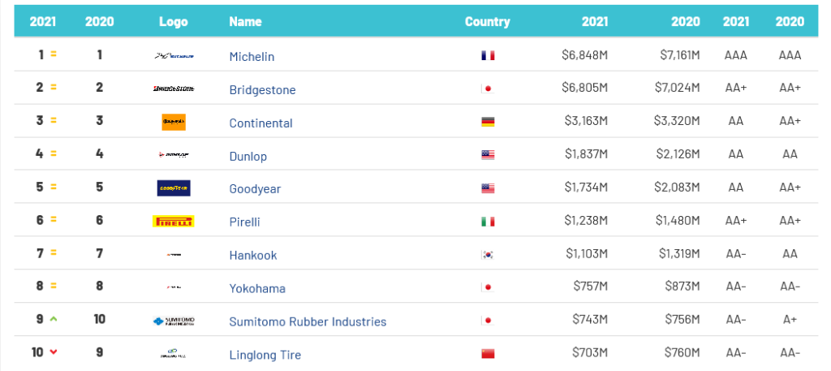
Task: Click the blue Goodyear logo
Action: [x=173, y=188]
